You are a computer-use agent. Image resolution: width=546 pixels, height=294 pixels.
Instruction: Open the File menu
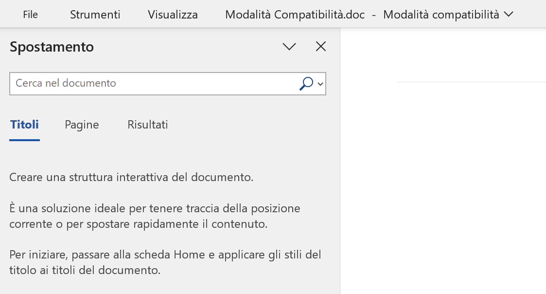(30, 14)
